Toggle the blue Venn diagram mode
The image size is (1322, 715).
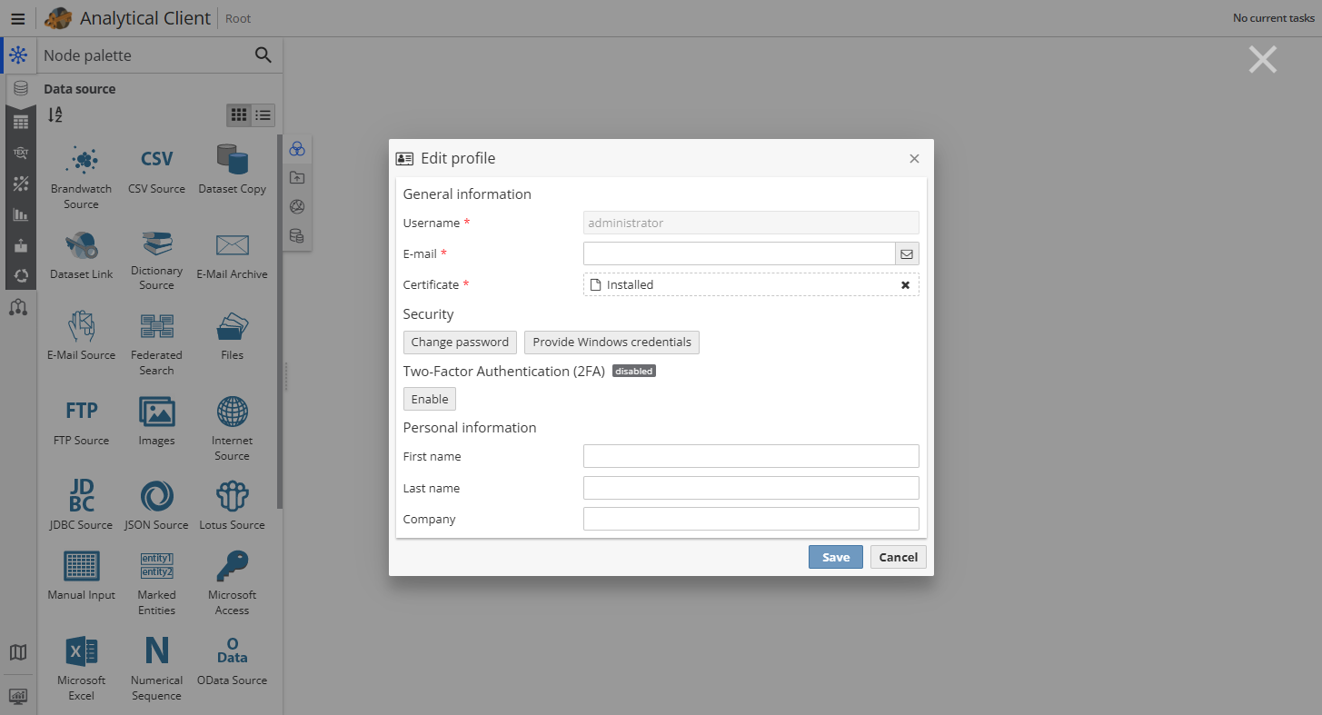[x=296, y=148]
